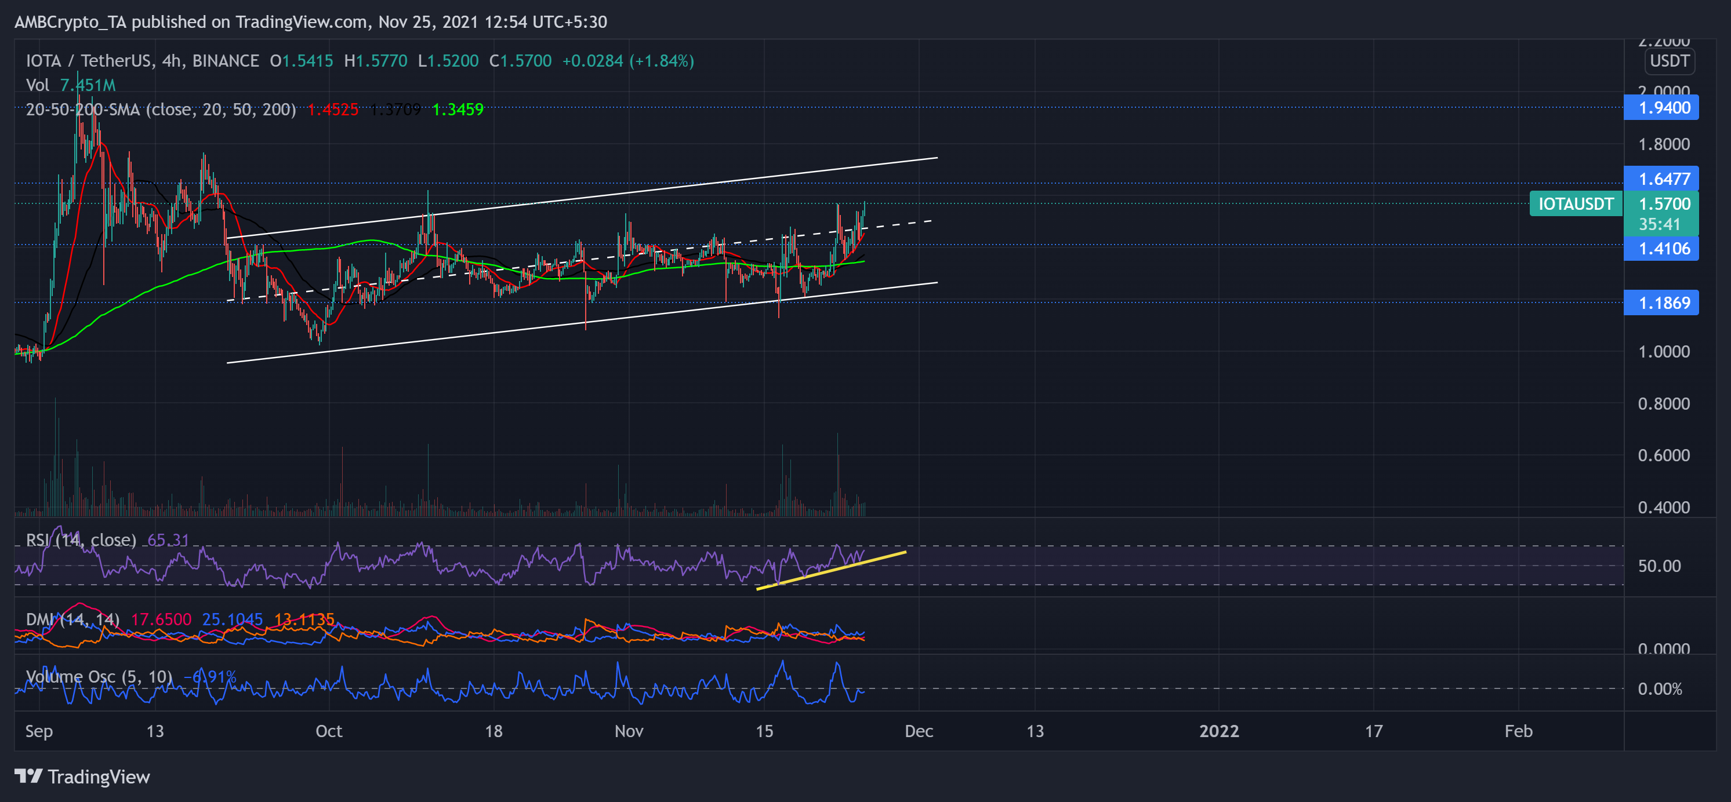
Task: Click the 1.4106 price level label
Action: pyautogui.click(x=1660, y=249)
